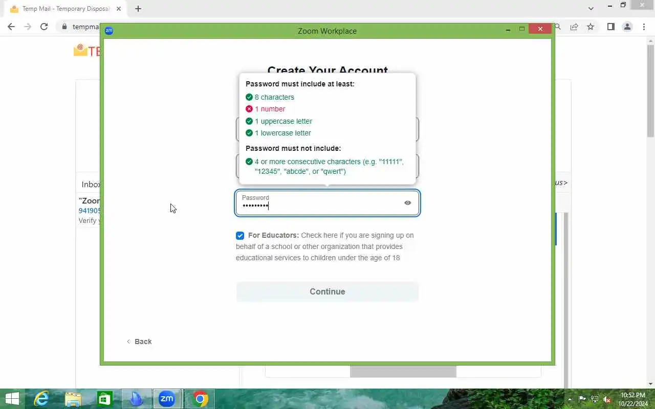Close the Zoom Workplace window
The width and height of the screenshot is (655, 409).
tap(540, 29)
